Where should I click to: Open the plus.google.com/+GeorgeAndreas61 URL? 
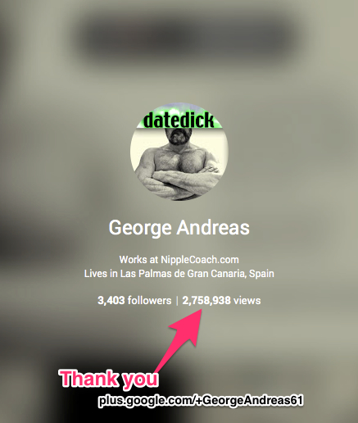(201, 401)
